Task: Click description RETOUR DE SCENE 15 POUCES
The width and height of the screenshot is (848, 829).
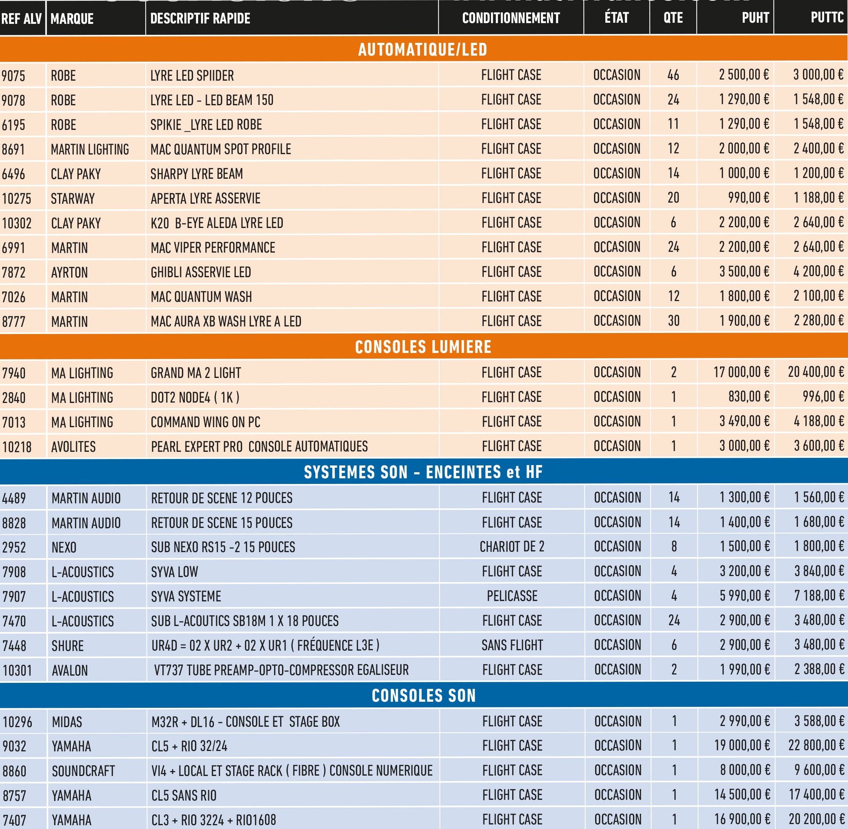Action: 222,523
